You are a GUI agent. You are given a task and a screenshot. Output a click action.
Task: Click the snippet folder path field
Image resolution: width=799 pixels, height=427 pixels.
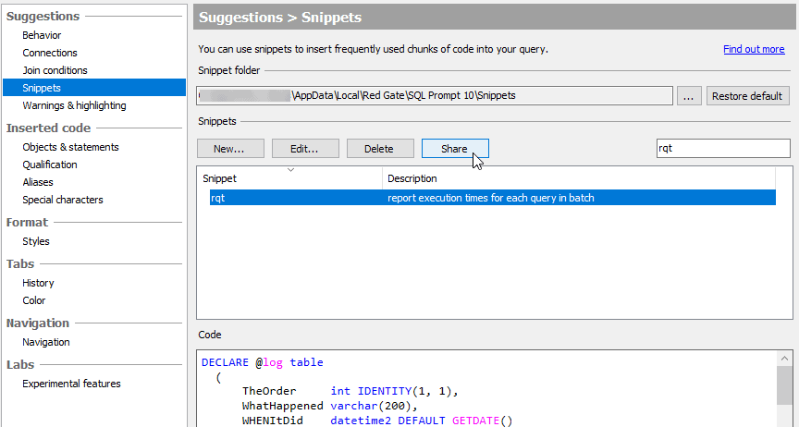tap(435, 96)
